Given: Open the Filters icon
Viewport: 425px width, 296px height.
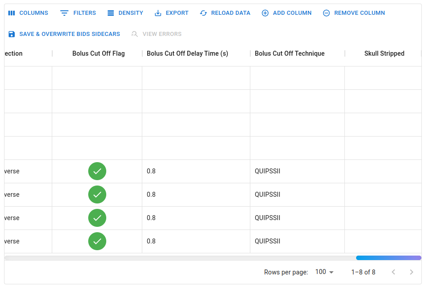Looking at the screenshot, I should tap(64, 13).
